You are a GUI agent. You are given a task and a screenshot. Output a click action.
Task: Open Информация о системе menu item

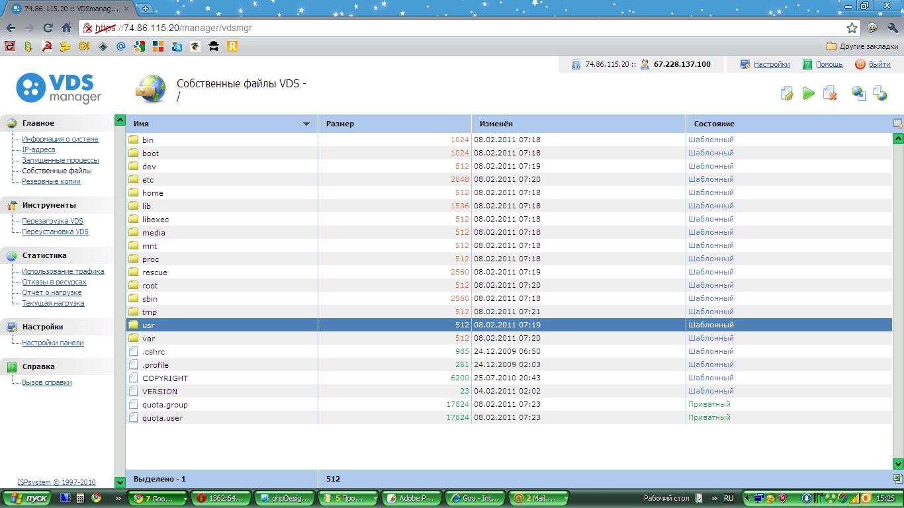(60, 139)
